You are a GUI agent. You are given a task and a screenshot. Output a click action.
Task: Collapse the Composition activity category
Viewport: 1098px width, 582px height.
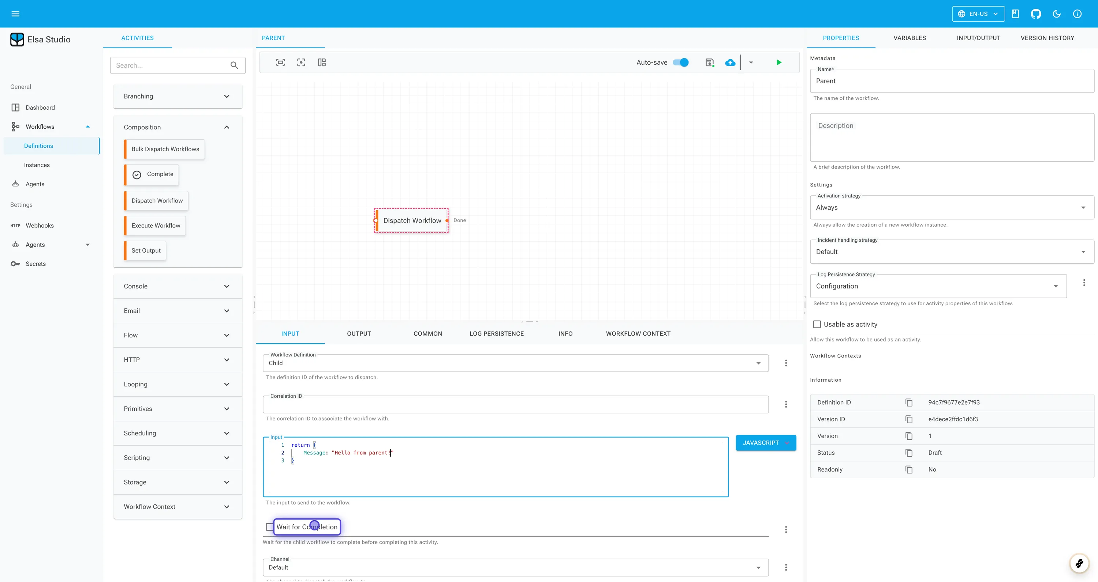(x=178, y=127)
